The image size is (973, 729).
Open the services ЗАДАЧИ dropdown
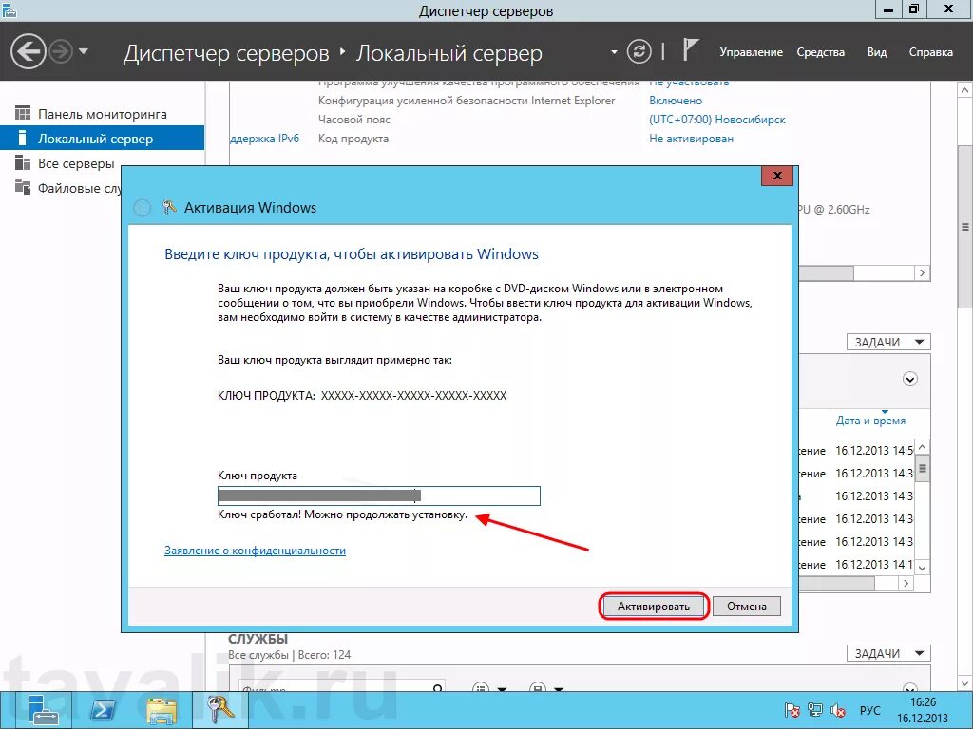[x=888, y=653]
